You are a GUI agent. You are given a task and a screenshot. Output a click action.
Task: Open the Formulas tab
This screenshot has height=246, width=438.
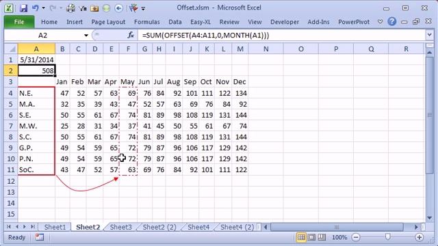pos(147,22)
